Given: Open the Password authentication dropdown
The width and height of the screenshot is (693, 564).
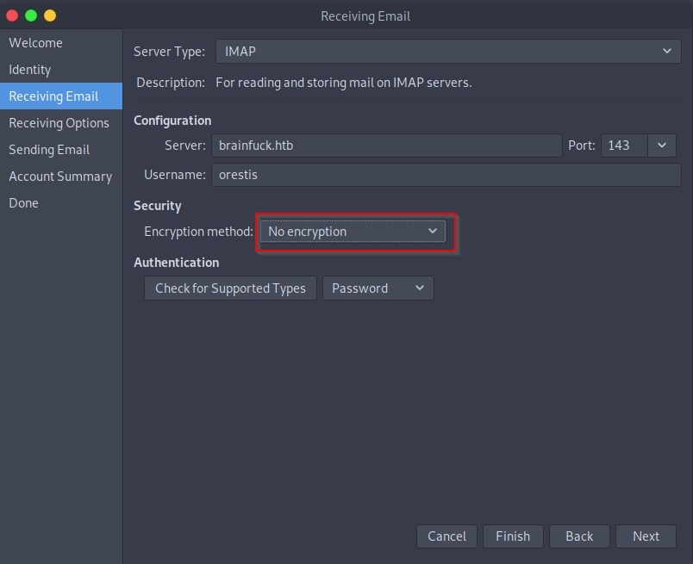Looking at the screenshot, I should point(378,288).
